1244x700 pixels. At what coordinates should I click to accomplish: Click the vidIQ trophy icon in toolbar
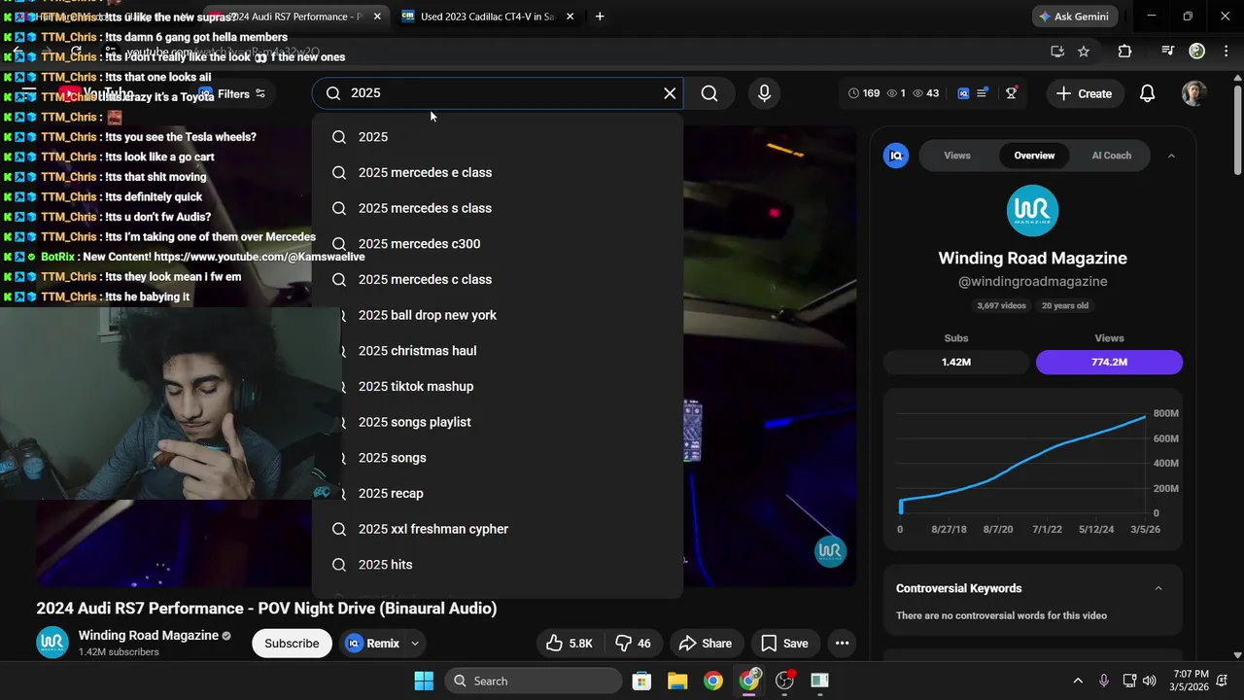click(1012, 93)
